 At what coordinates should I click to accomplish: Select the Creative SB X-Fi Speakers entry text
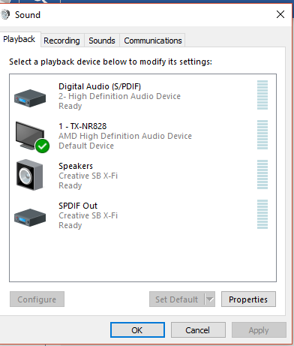(x=88, y=176)
